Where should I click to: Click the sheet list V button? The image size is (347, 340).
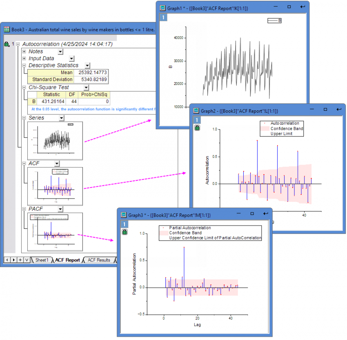tap(27, 260)
